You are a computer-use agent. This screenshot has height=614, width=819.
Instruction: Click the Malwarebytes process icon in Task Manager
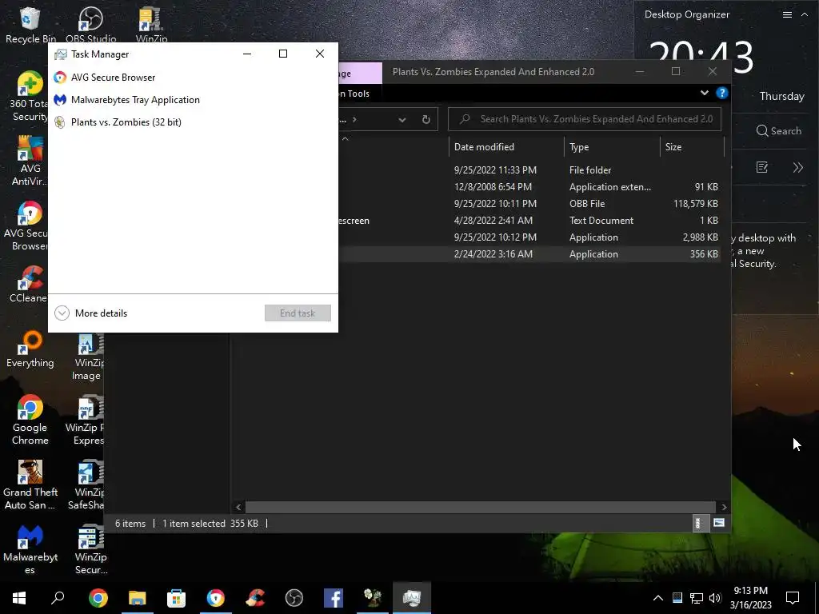60,100
